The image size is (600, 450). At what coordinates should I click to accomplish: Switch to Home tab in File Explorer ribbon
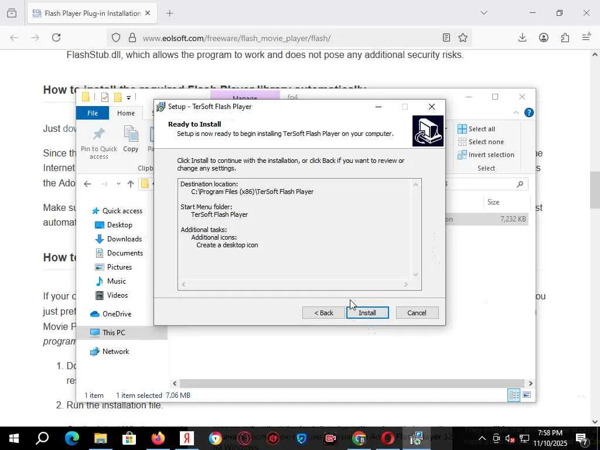pyautogui.click(x=126, y=113)
